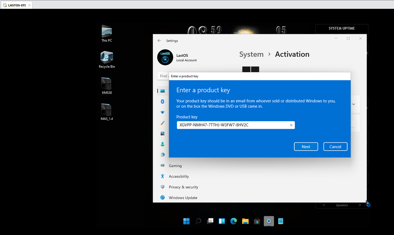Go back using the Settings back arrow
The image size is (394, 235).
159,40
